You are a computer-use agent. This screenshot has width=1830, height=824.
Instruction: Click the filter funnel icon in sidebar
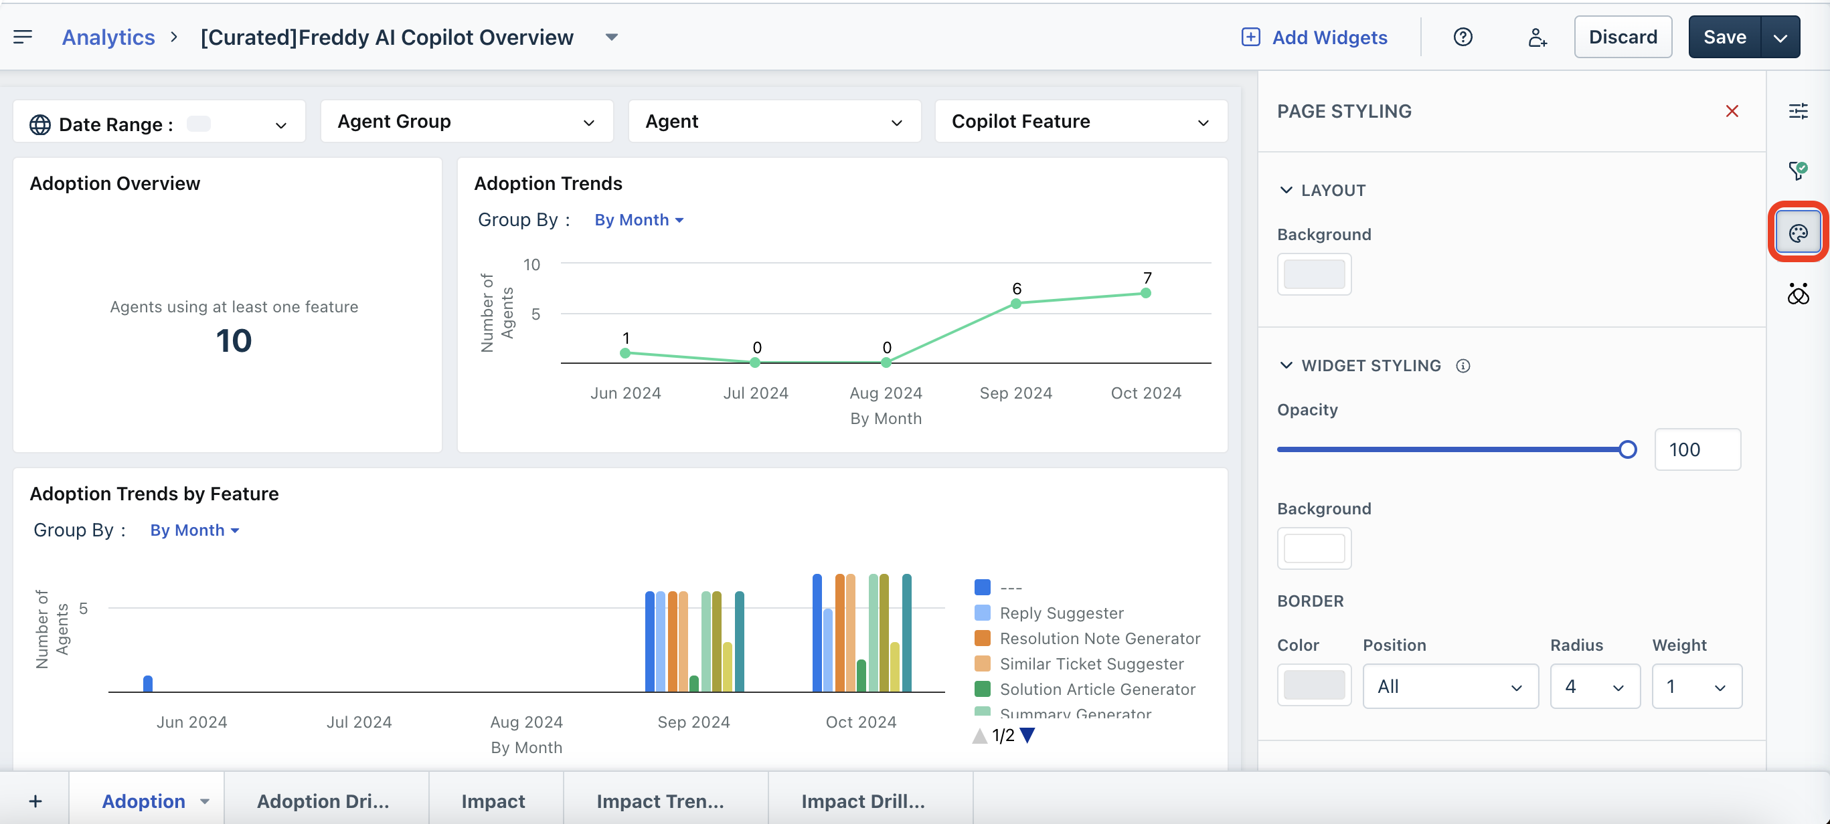[x=1798, y=171]
